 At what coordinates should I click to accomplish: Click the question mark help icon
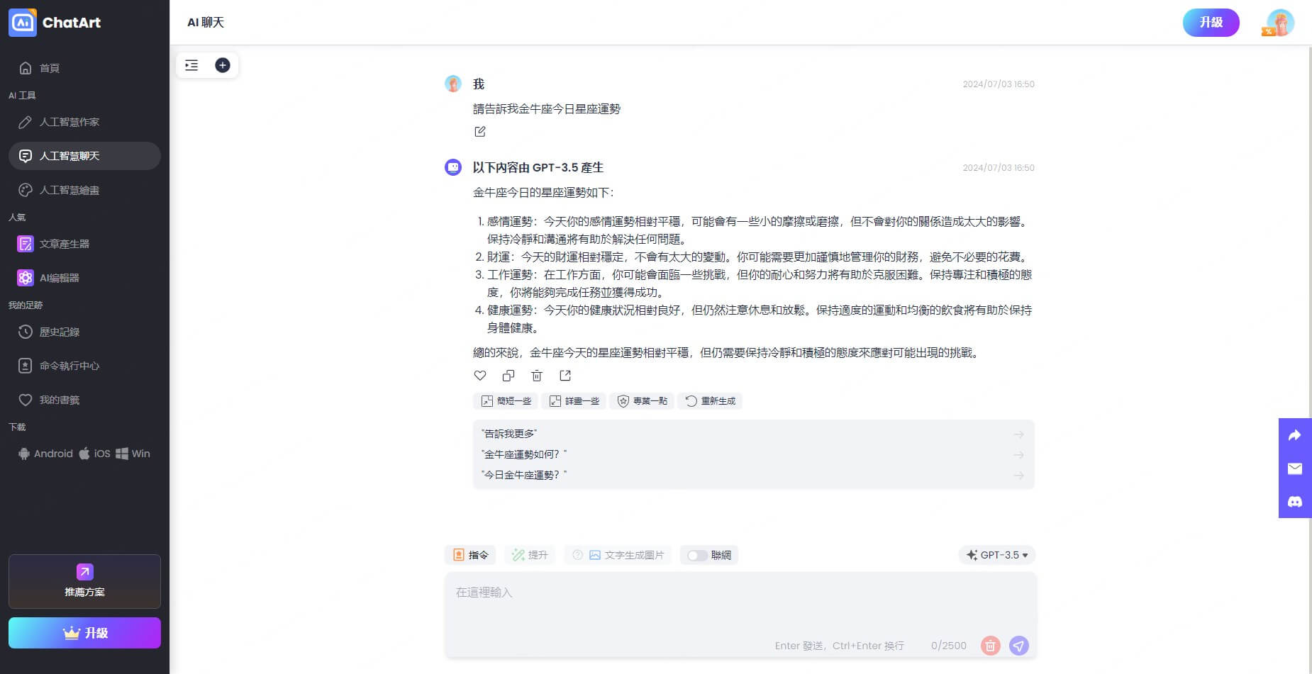(x=577, y=555)
